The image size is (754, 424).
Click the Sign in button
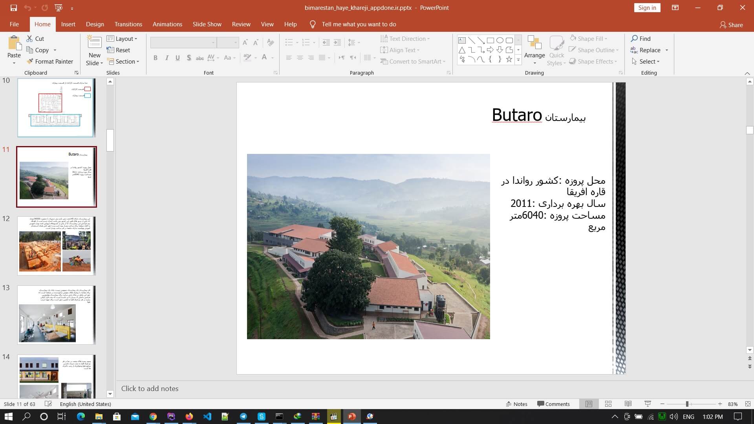647,7
